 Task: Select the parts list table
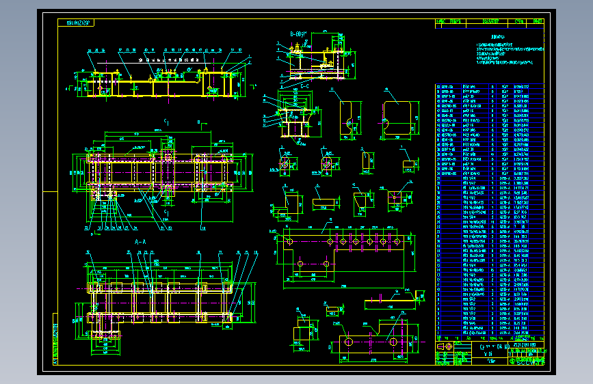(x=490, y=212)
